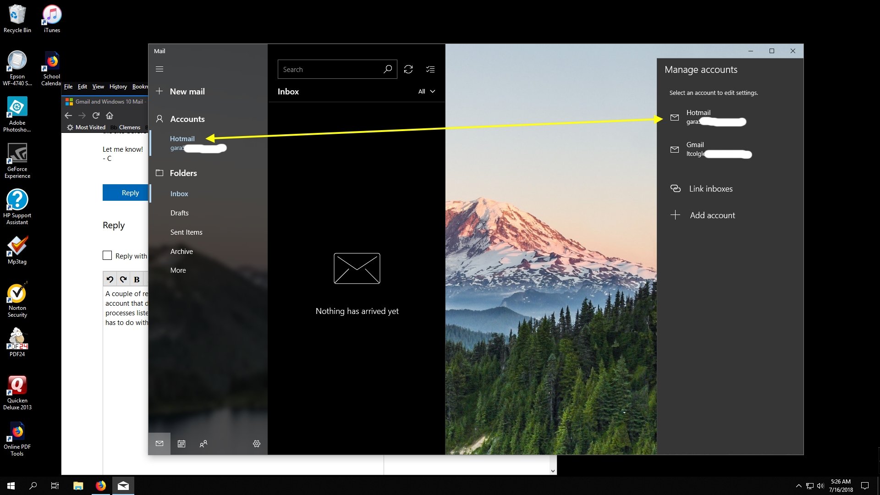Image resolution: width=880 pixels, height=495 pixels.
Task: Expand the All filter dropdown
Action: click(426, 91)
